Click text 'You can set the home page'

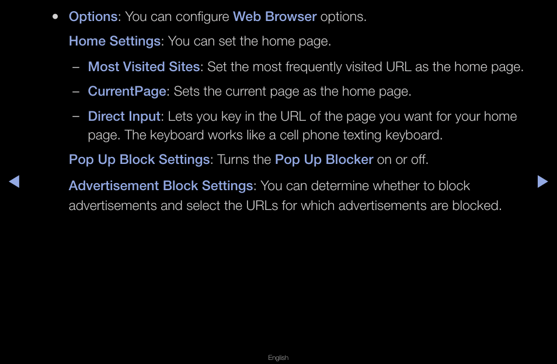[x=249, y=41]
